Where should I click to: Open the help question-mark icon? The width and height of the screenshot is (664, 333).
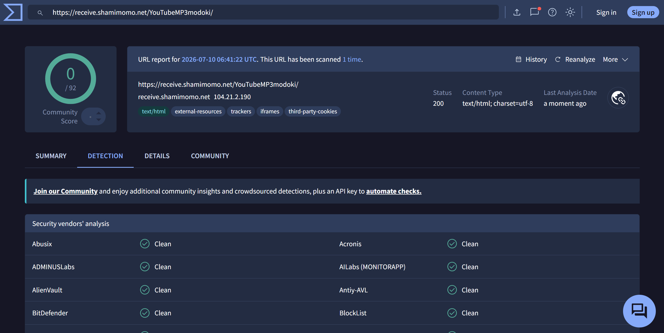pyautogui.click(x=552, y=12)
